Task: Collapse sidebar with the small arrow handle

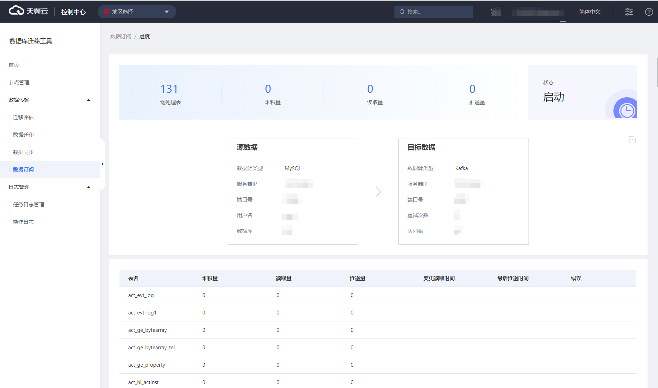Action: click(x=102, y=164)
